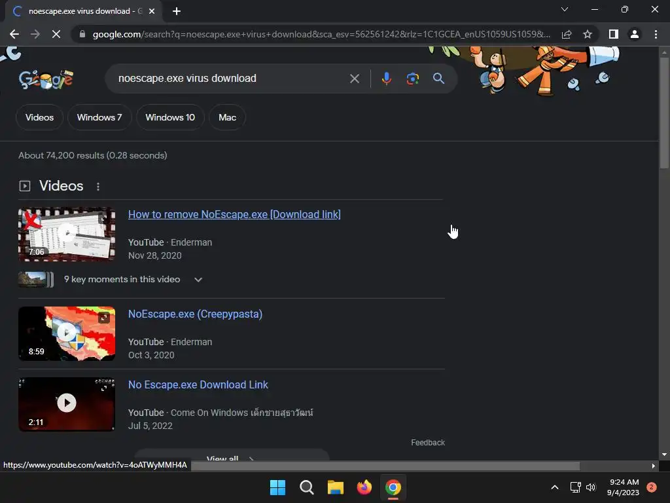670x503 pixels.
Task: Filter results by Videos
Action: (x=39, y=117)
